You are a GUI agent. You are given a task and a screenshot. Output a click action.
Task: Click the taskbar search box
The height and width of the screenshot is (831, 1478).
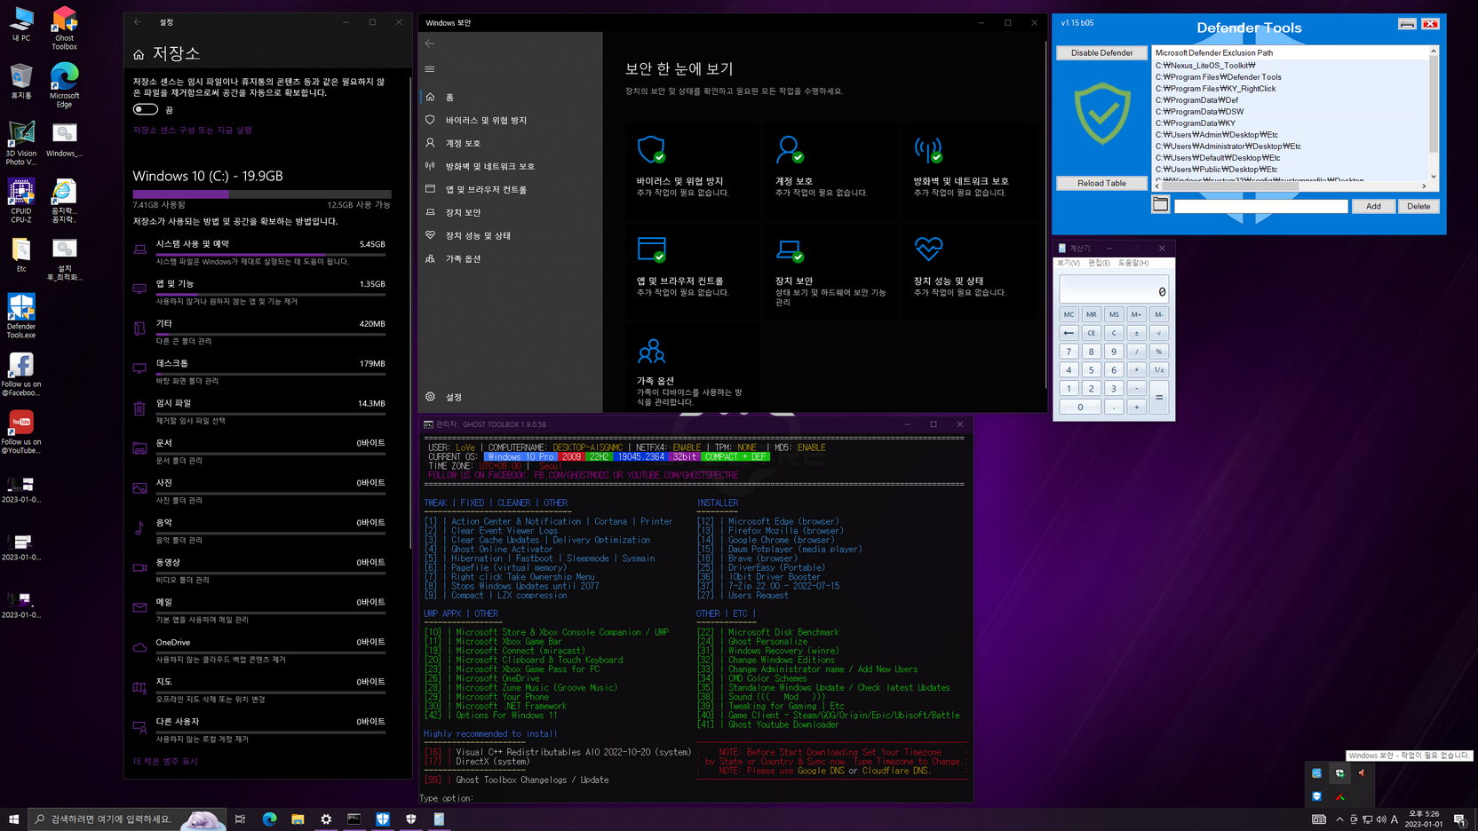(x=127, y=819)
